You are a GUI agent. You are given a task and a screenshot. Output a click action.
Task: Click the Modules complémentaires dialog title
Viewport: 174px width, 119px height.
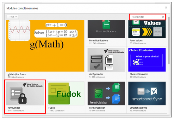pos(22,8)
